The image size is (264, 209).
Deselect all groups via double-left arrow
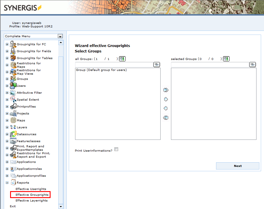click(x=166, y=117)
